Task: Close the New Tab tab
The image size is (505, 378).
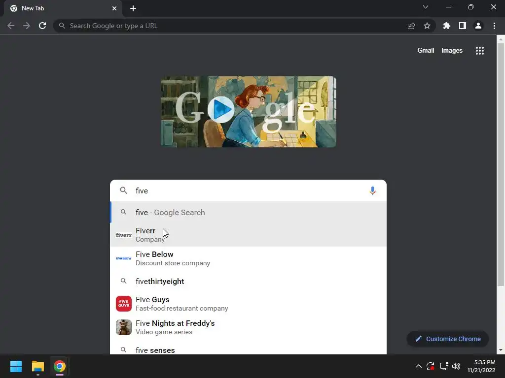Action: (114, 8)
